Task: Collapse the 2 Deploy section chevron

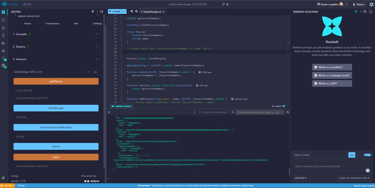Action: pos(97,47)
